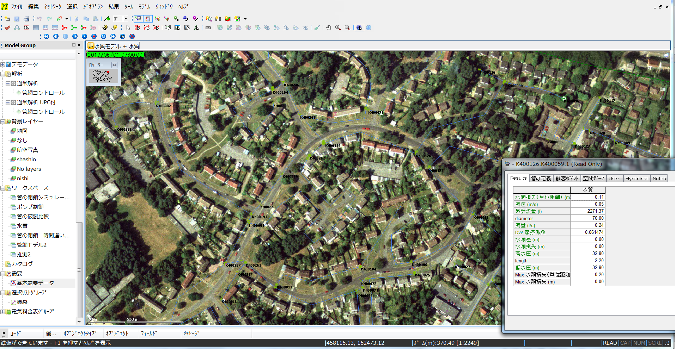This screenshot has width=676, height=349.
Task: Toggle the second highlighted list-window toolbar button
Action: pyautogui.click(x=148, y=19)
